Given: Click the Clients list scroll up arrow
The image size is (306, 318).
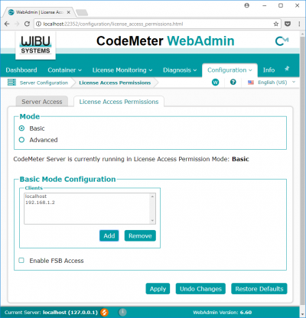Looking at the screenshot, I should point(152,196).
